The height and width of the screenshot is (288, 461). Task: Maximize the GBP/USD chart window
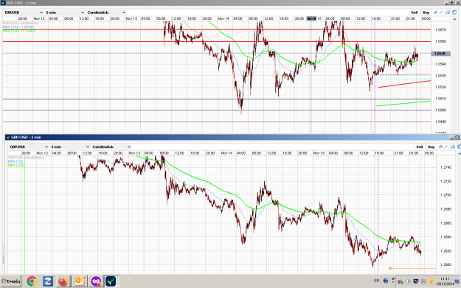tap(457, 137)
